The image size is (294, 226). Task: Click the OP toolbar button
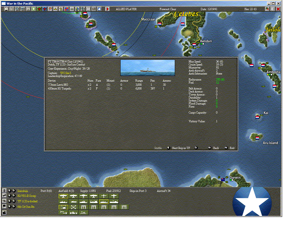(x=88, y=9)
